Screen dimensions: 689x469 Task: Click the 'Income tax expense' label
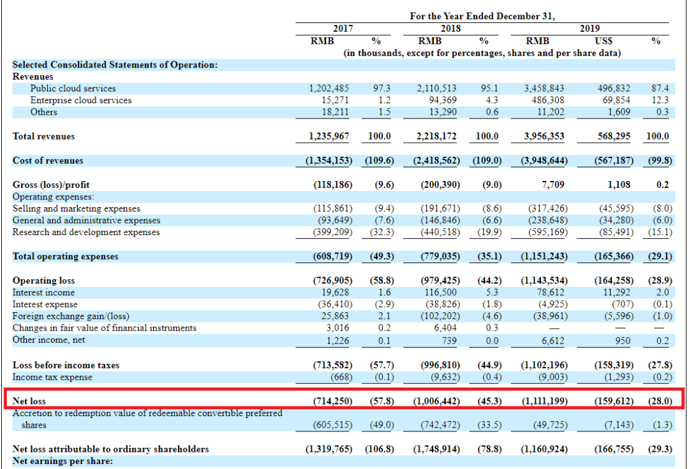pos(52,377)
